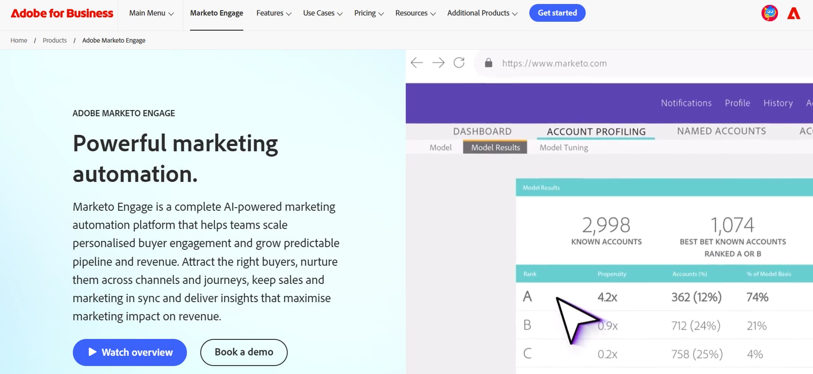Expand the Resources menu
Viewport: 813px width, 374px height.
[x=415, y=13]
